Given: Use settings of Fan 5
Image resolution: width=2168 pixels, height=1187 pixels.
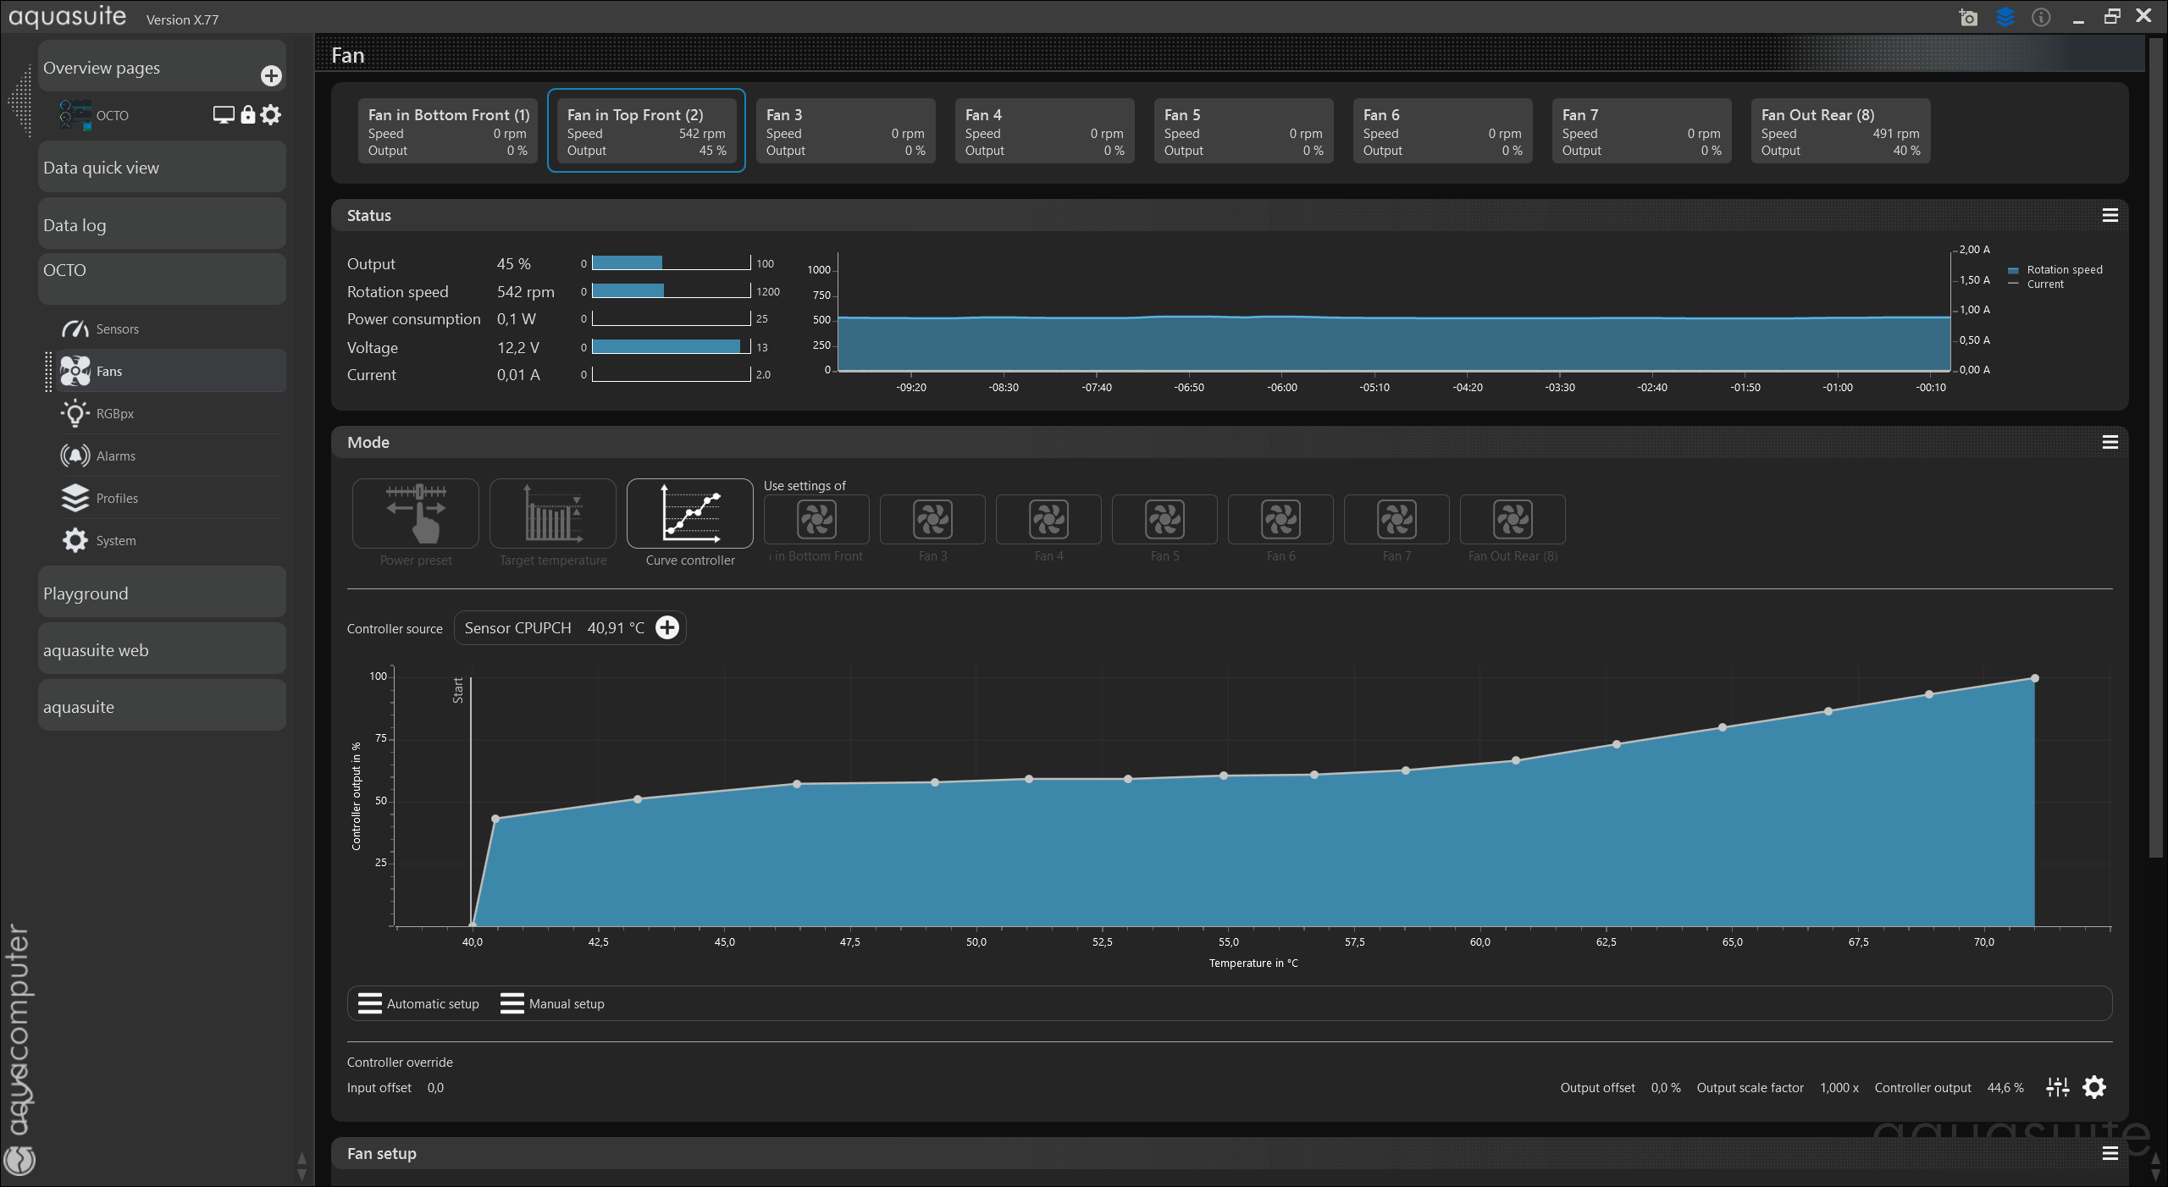Looking at the screenshot, I should (x=1164, y=520).
